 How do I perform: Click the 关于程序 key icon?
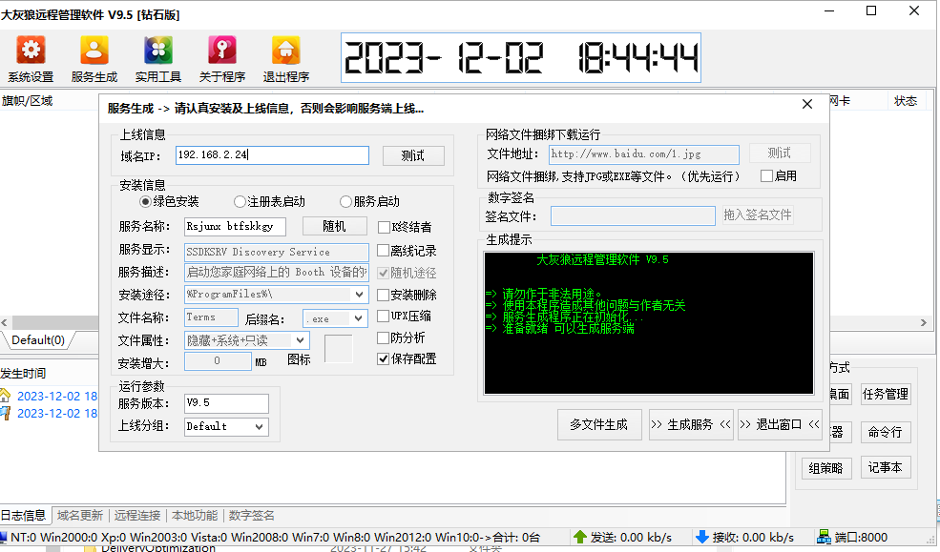(x=221, y=50)
